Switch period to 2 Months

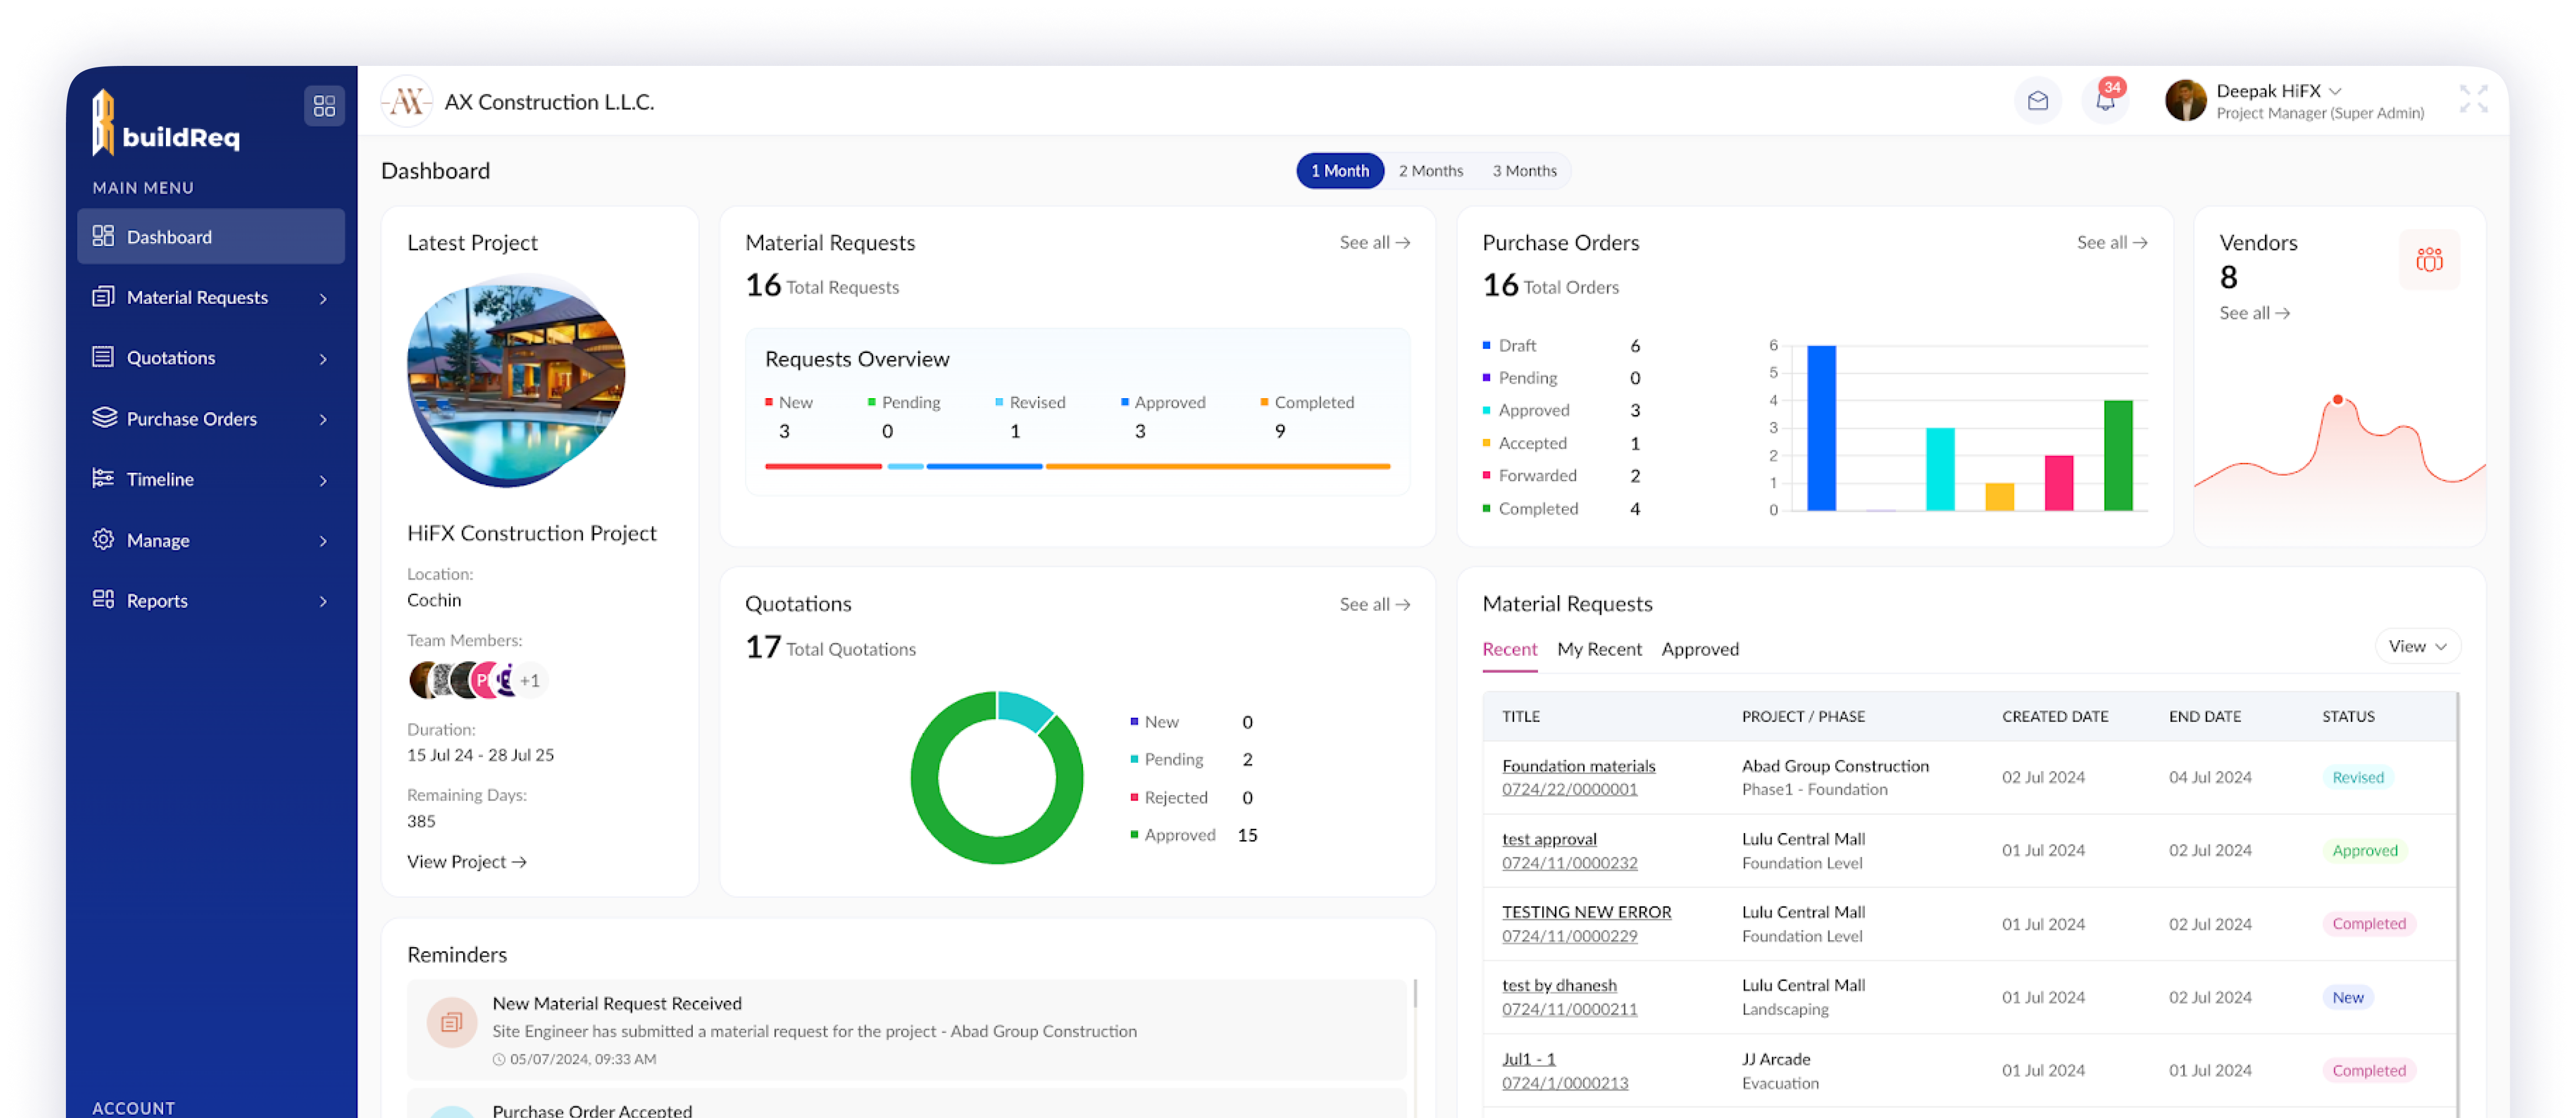point(1430,171)
